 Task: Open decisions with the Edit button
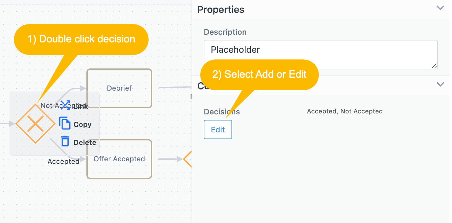click(218, 129)
